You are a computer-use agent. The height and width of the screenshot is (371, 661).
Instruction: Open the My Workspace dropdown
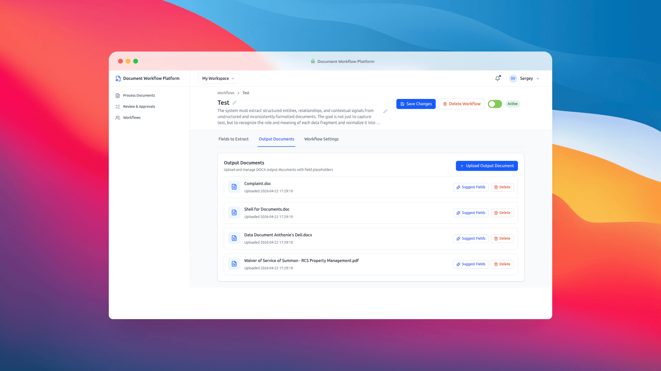pos(218,78)
